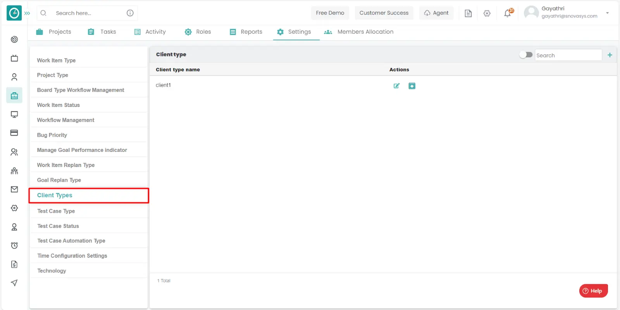Open the invoice dollar sidebar icon
Screen dimensions: 620x310
14,264
